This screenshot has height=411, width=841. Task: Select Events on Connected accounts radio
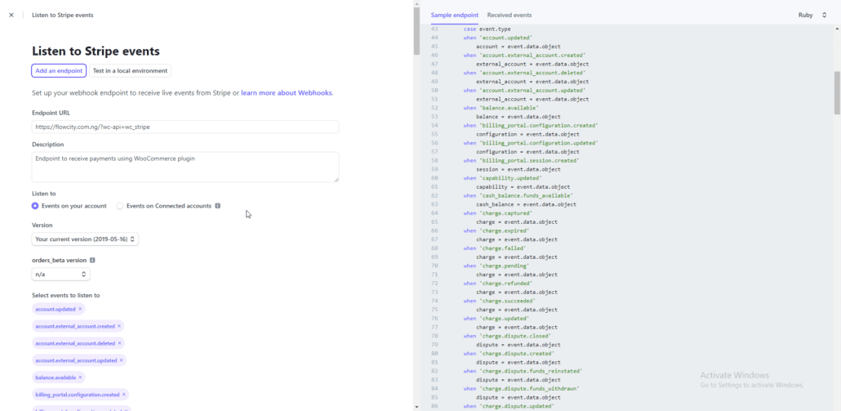[x=120, y=206]
